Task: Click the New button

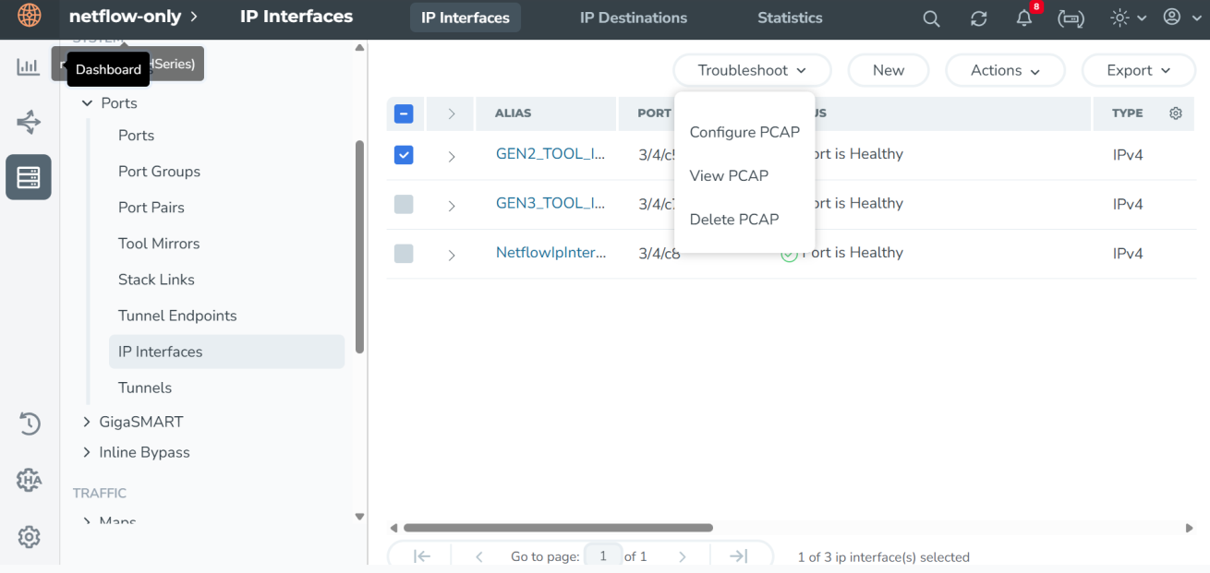Action: (888, 70)
